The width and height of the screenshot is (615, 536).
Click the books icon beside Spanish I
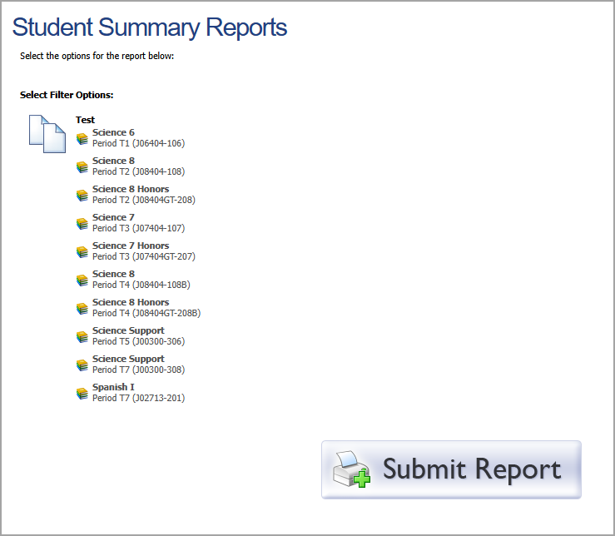pos(82,393)
